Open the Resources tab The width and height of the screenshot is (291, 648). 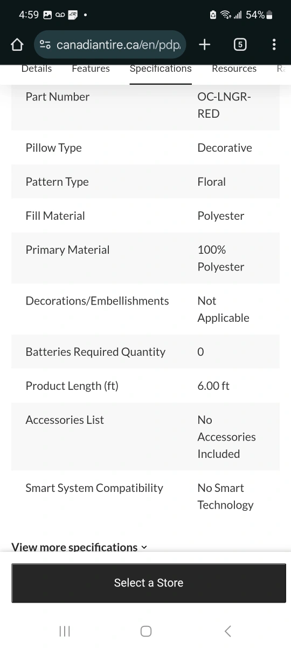point(234,69)
